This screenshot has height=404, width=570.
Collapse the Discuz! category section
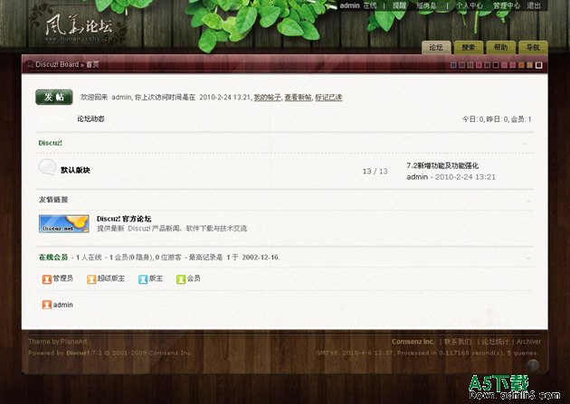[x=525, y=144]
